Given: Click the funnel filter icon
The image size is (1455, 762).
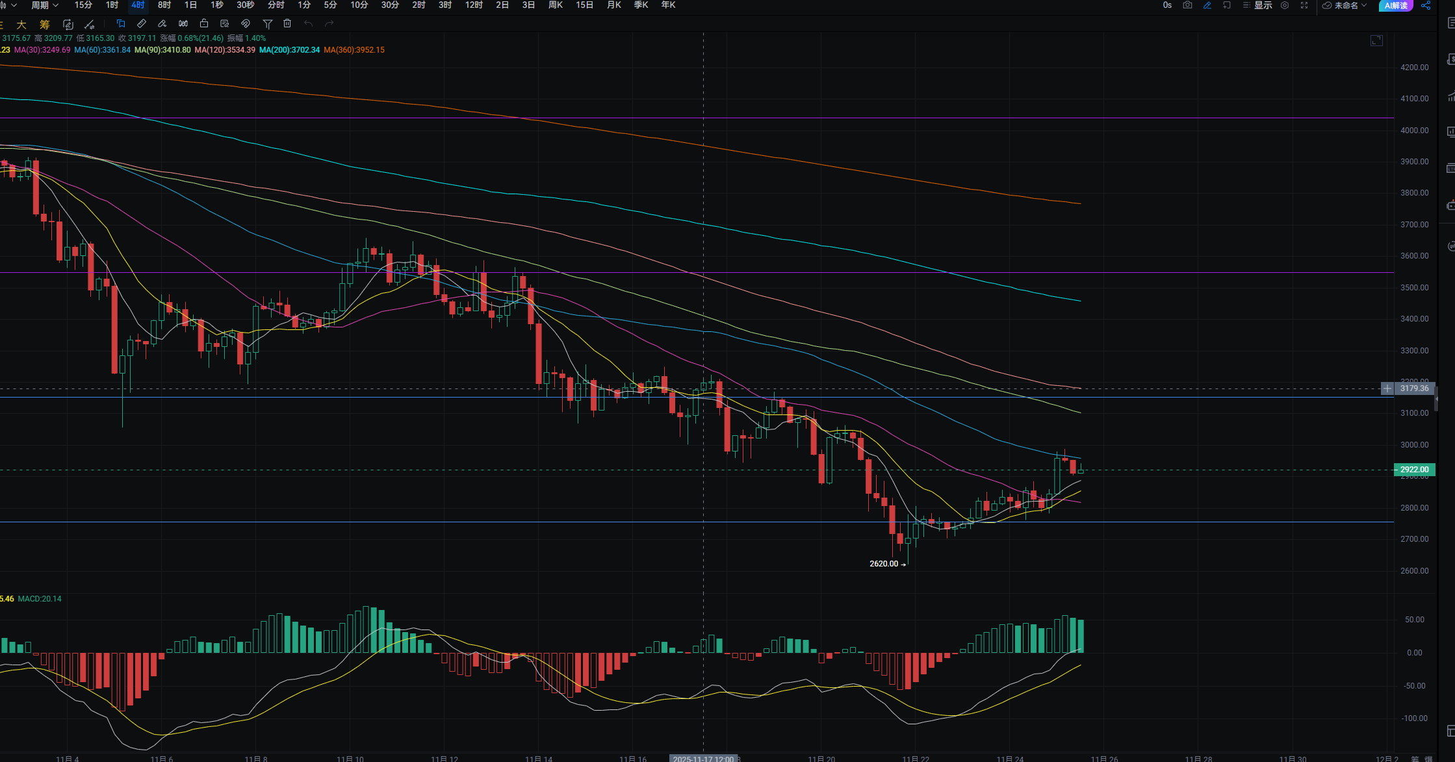Looking at the screenshot, I should coord(267,23).
